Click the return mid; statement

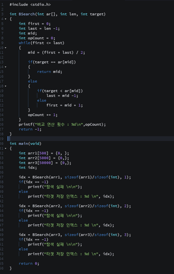tap(50, 72)
